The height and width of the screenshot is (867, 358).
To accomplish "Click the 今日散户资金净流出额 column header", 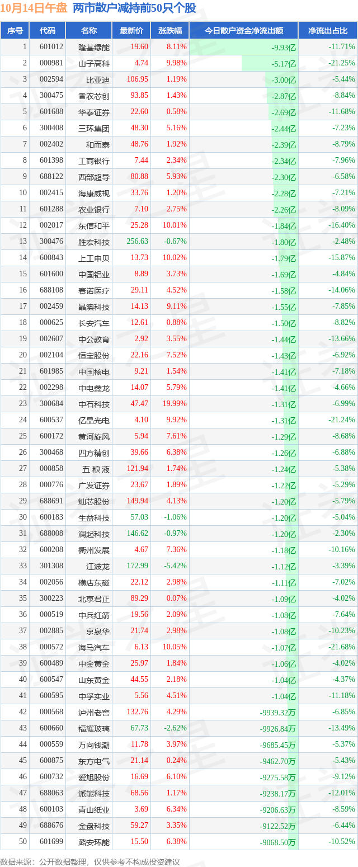I will (243, 31).
